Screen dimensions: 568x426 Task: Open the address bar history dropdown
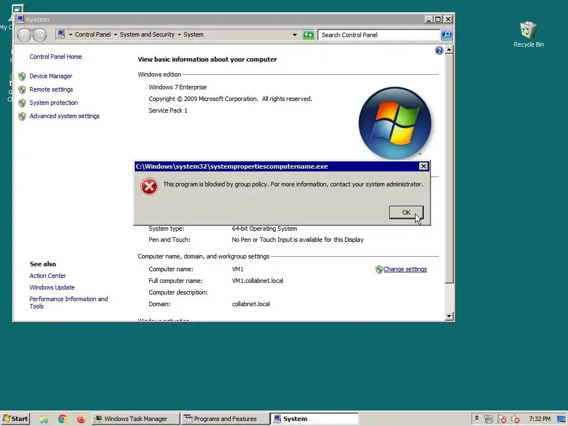(295, 35)
